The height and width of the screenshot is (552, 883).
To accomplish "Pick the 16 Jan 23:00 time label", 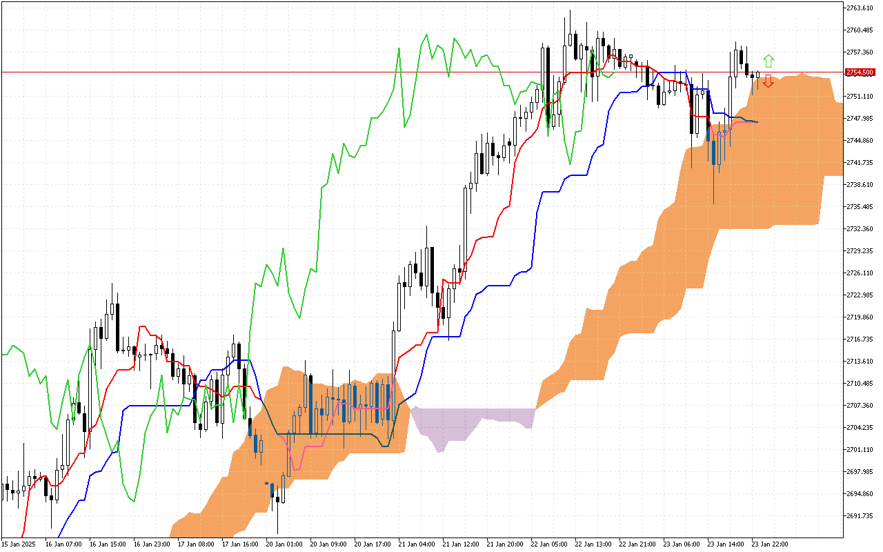I will click(x=151, y=544).
